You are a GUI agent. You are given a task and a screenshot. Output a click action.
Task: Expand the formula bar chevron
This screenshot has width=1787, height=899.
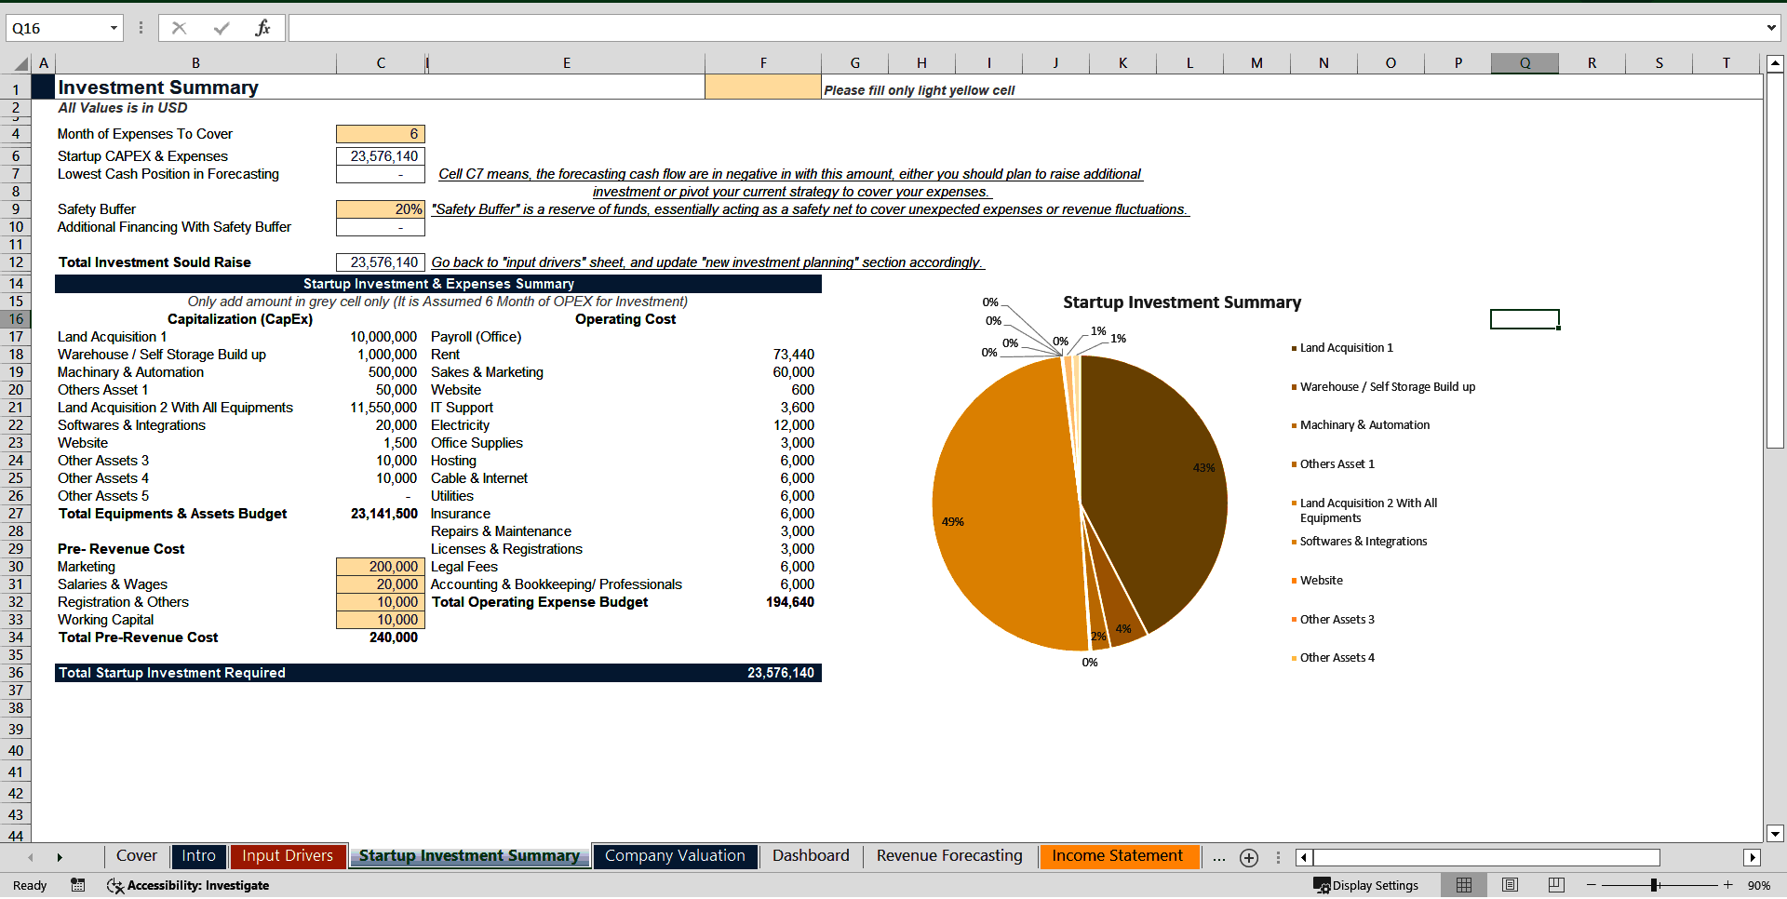1771,28
